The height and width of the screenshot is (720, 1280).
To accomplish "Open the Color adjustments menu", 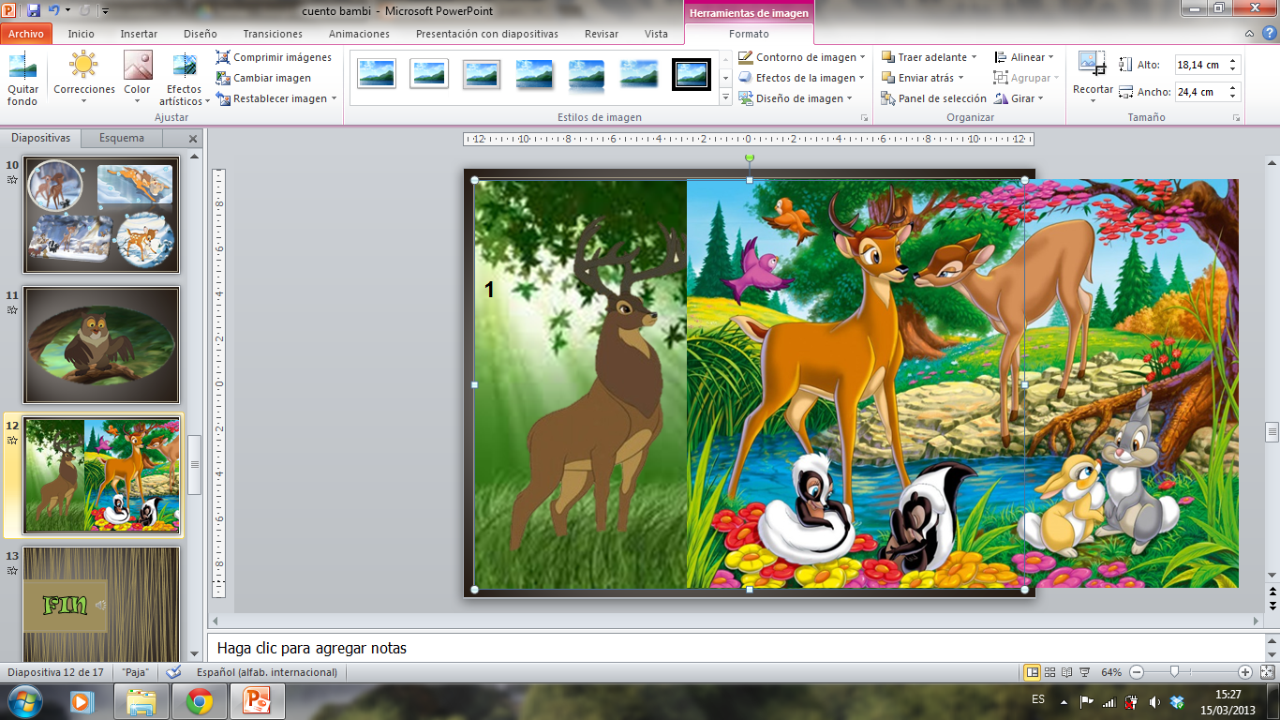I will tap(138, 79).
